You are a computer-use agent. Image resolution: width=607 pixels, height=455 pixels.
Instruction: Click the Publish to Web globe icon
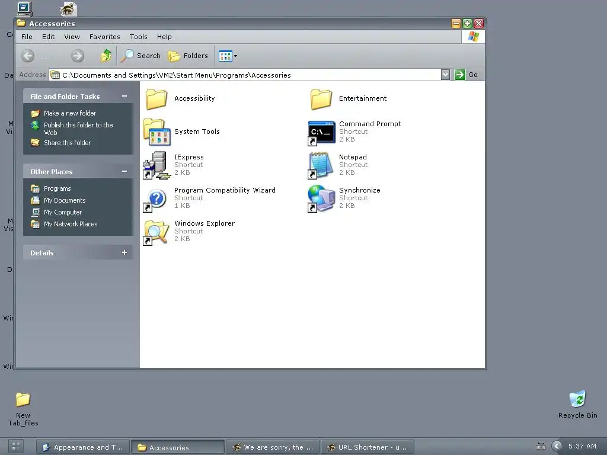click(x=35, y=126)
